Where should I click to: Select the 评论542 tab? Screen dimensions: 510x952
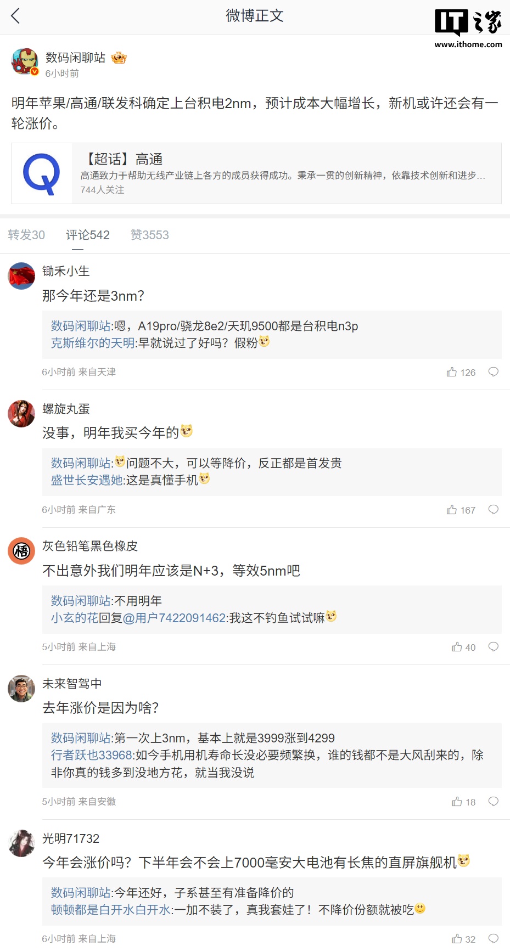click(x=88, y=235)
